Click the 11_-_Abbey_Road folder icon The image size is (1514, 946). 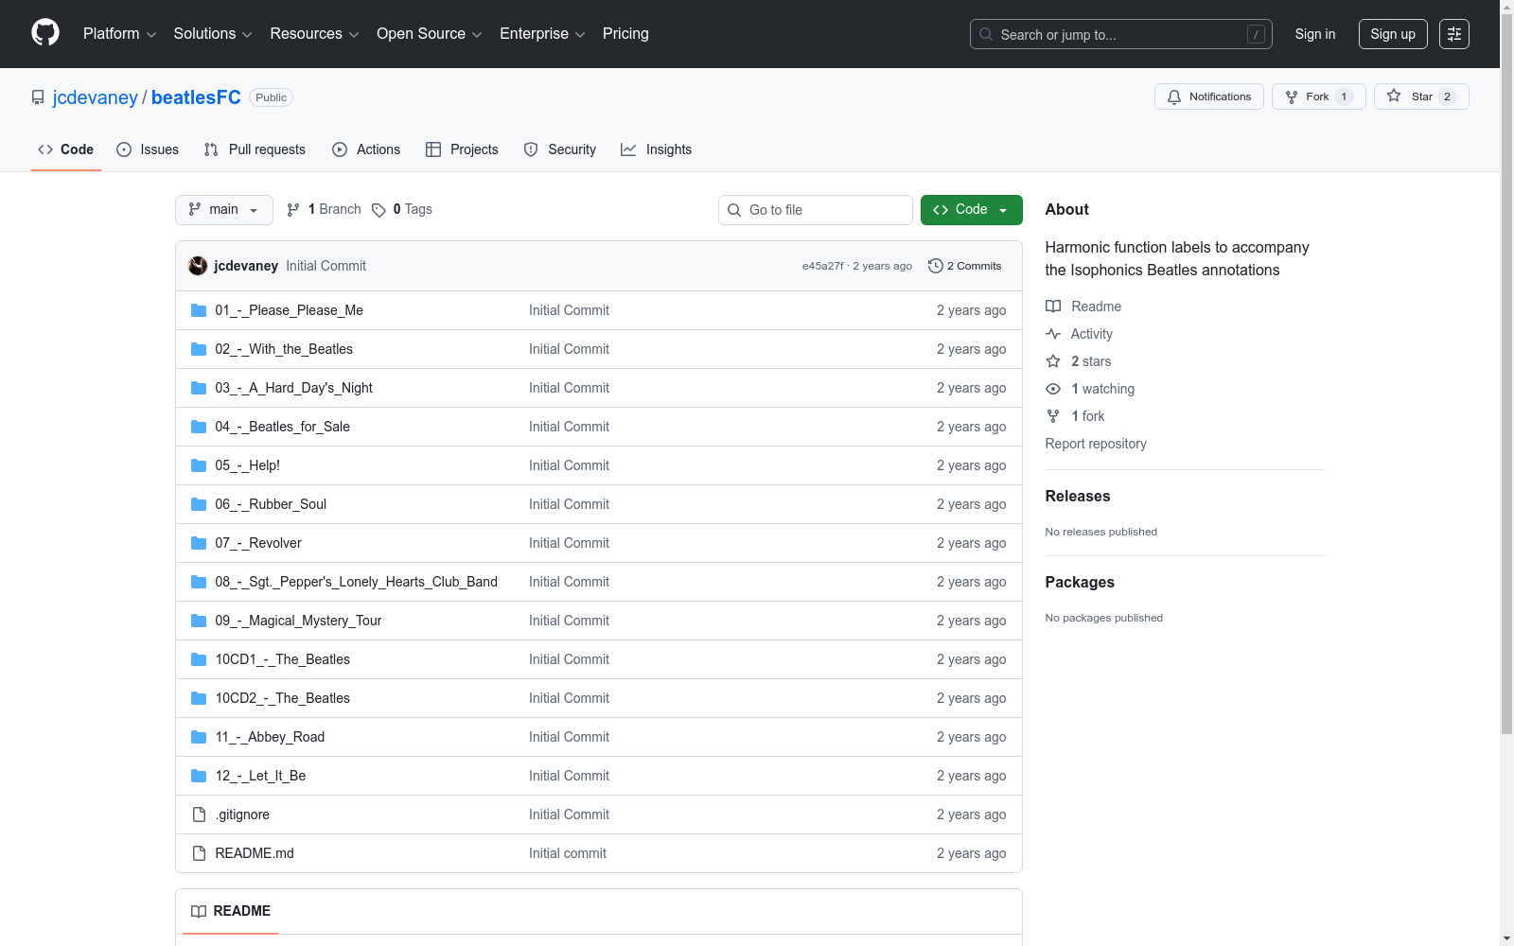[199, 737]
